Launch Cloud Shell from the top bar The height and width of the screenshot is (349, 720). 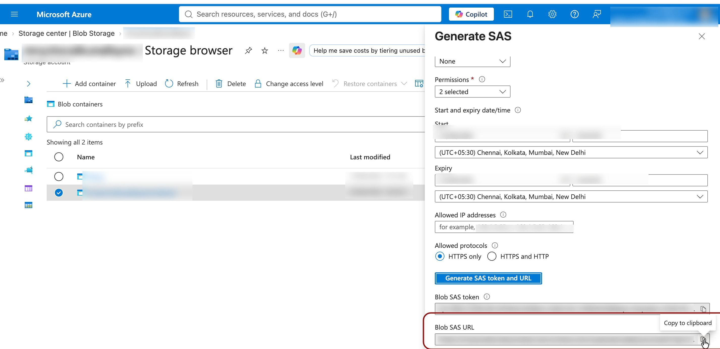coord(508,14)
